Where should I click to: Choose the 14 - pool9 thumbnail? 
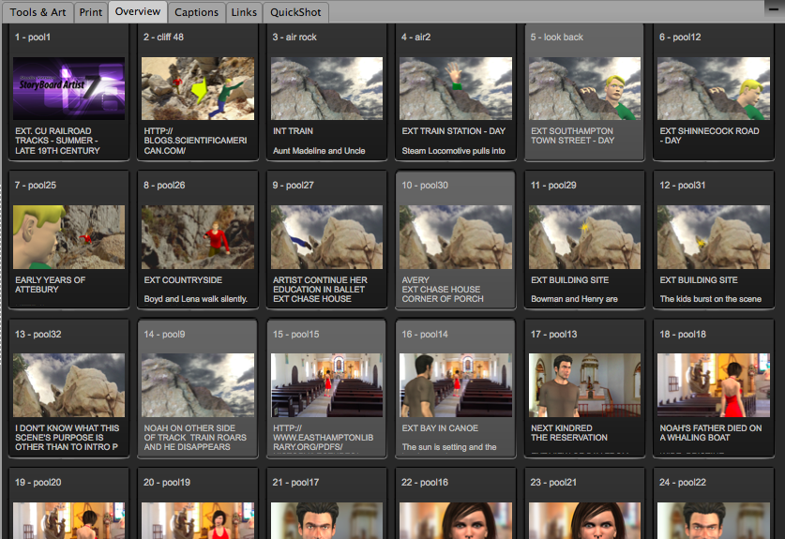(198, 385)
